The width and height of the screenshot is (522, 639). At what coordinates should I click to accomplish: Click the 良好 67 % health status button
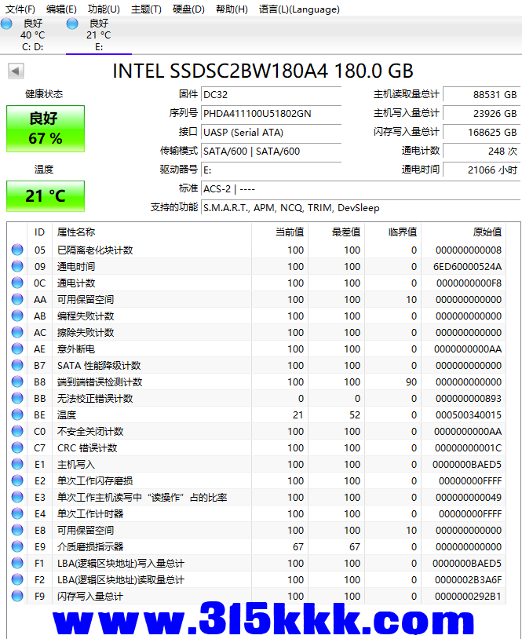coord(46,129)
